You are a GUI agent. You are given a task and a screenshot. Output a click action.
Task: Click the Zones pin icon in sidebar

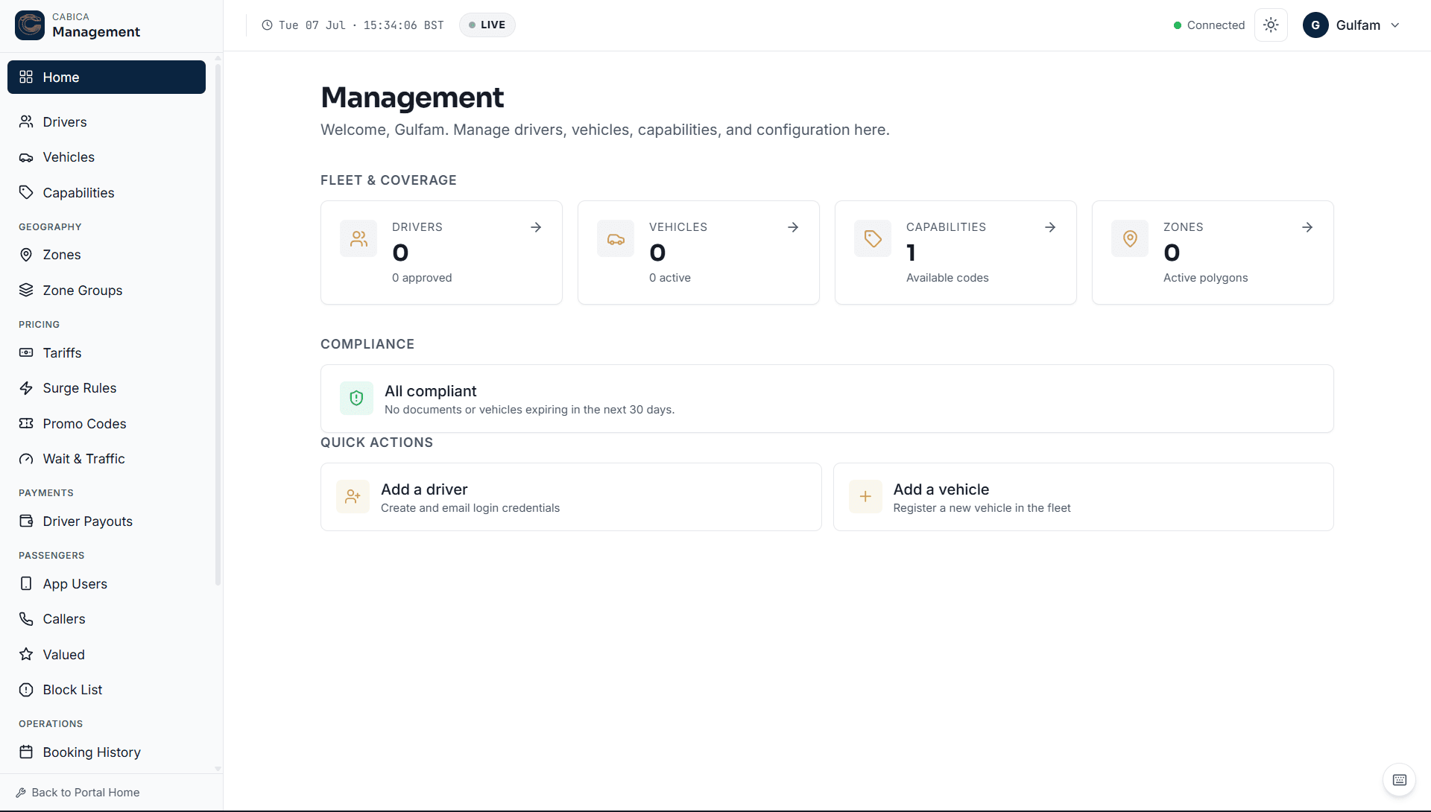coord(26,255)
